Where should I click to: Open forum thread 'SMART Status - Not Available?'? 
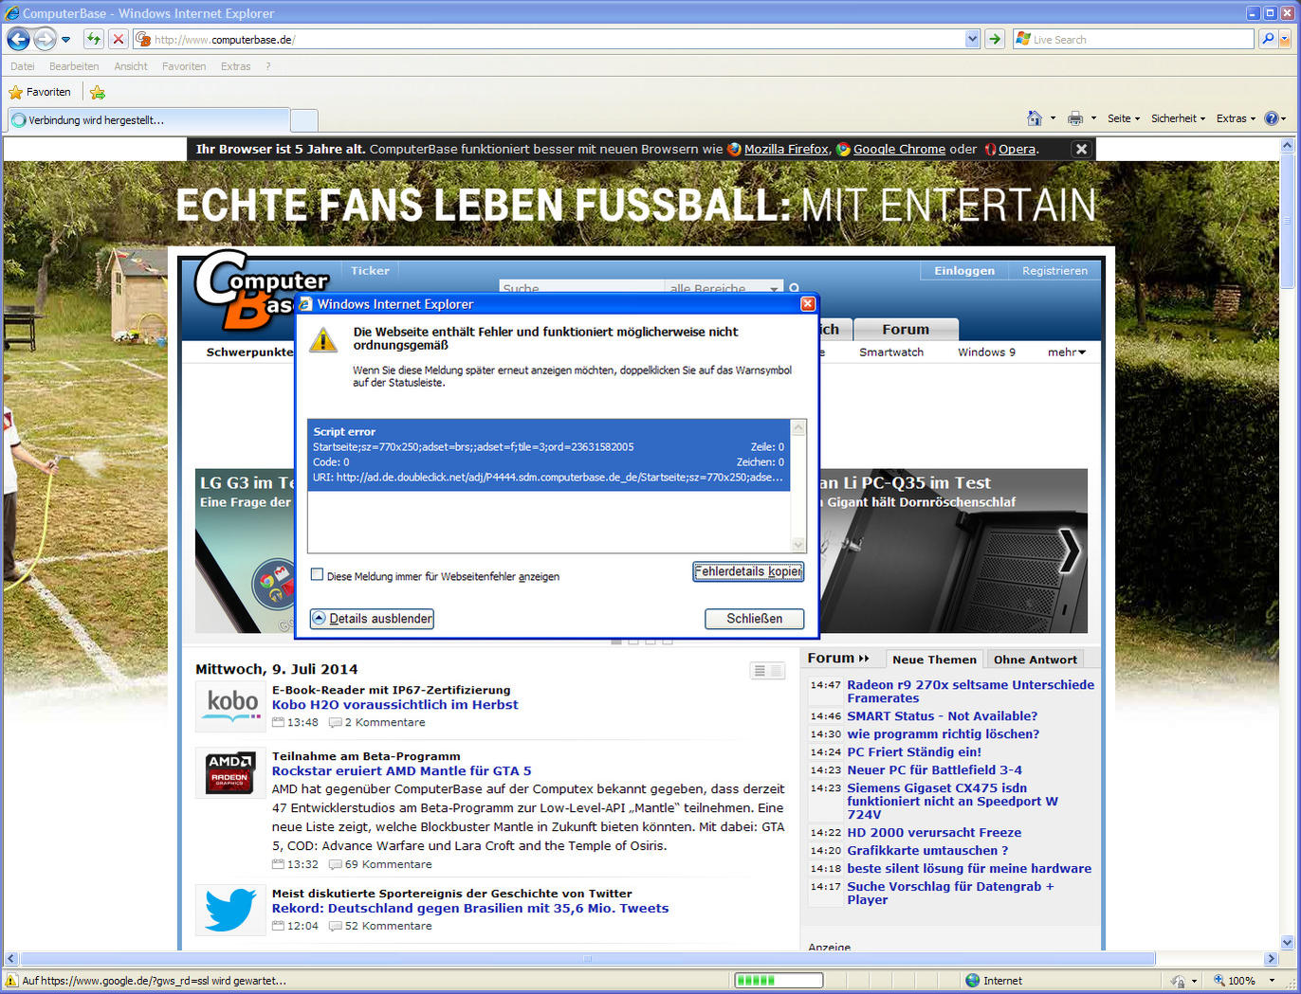tap(943, 716)
